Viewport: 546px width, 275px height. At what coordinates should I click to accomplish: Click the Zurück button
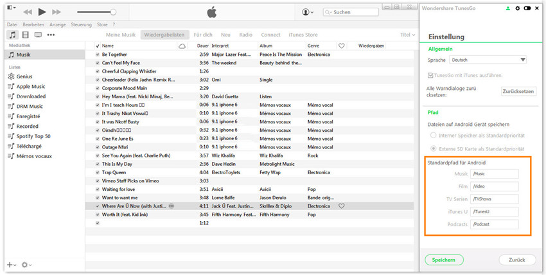click(x=517, y=260)
